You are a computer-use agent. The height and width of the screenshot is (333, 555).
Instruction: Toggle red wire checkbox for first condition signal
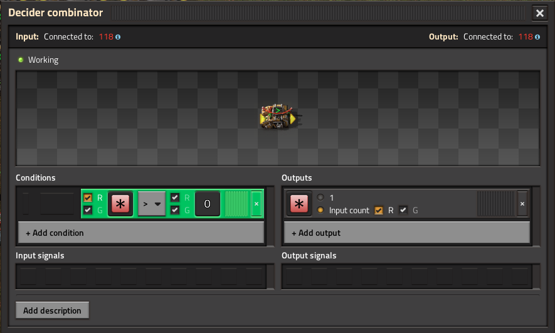(88, 198)
